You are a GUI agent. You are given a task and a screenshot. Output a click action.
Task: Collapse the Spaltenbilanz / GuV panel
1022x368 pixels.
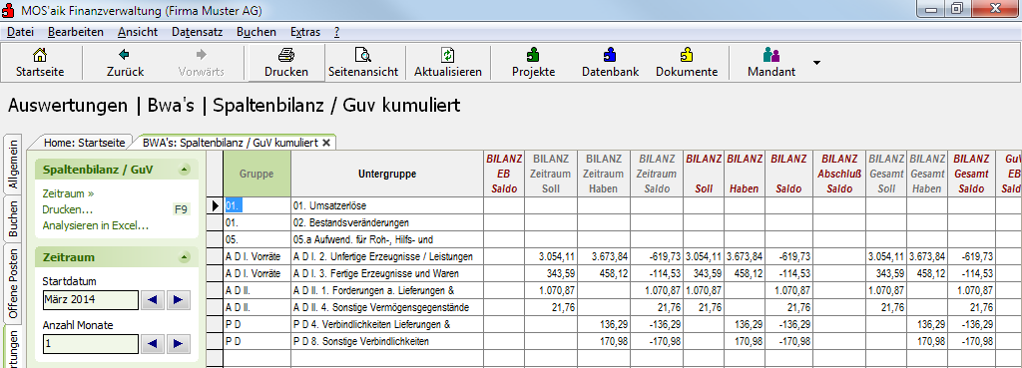185,170
